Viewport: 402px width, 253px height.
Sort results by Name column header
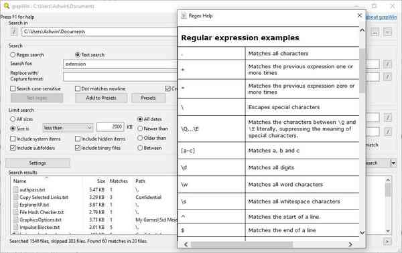(19, 181)
